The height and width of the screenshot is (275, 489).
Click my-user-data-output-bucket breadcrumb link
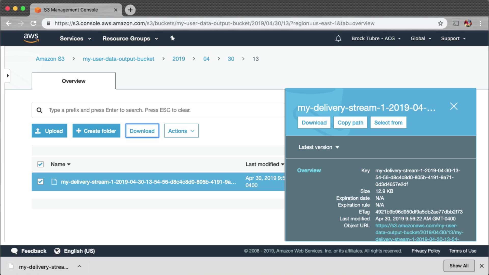118,59
